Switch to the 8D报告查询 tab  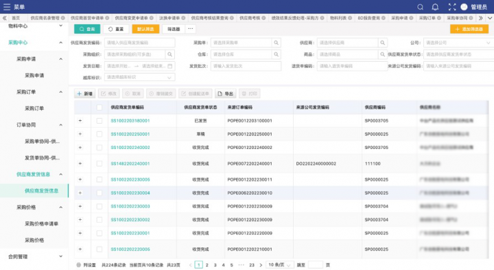368,18
